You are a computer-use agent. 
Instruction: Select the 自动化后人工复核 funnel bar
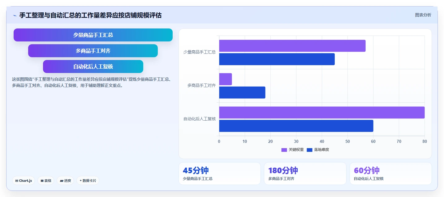(93, 66)
